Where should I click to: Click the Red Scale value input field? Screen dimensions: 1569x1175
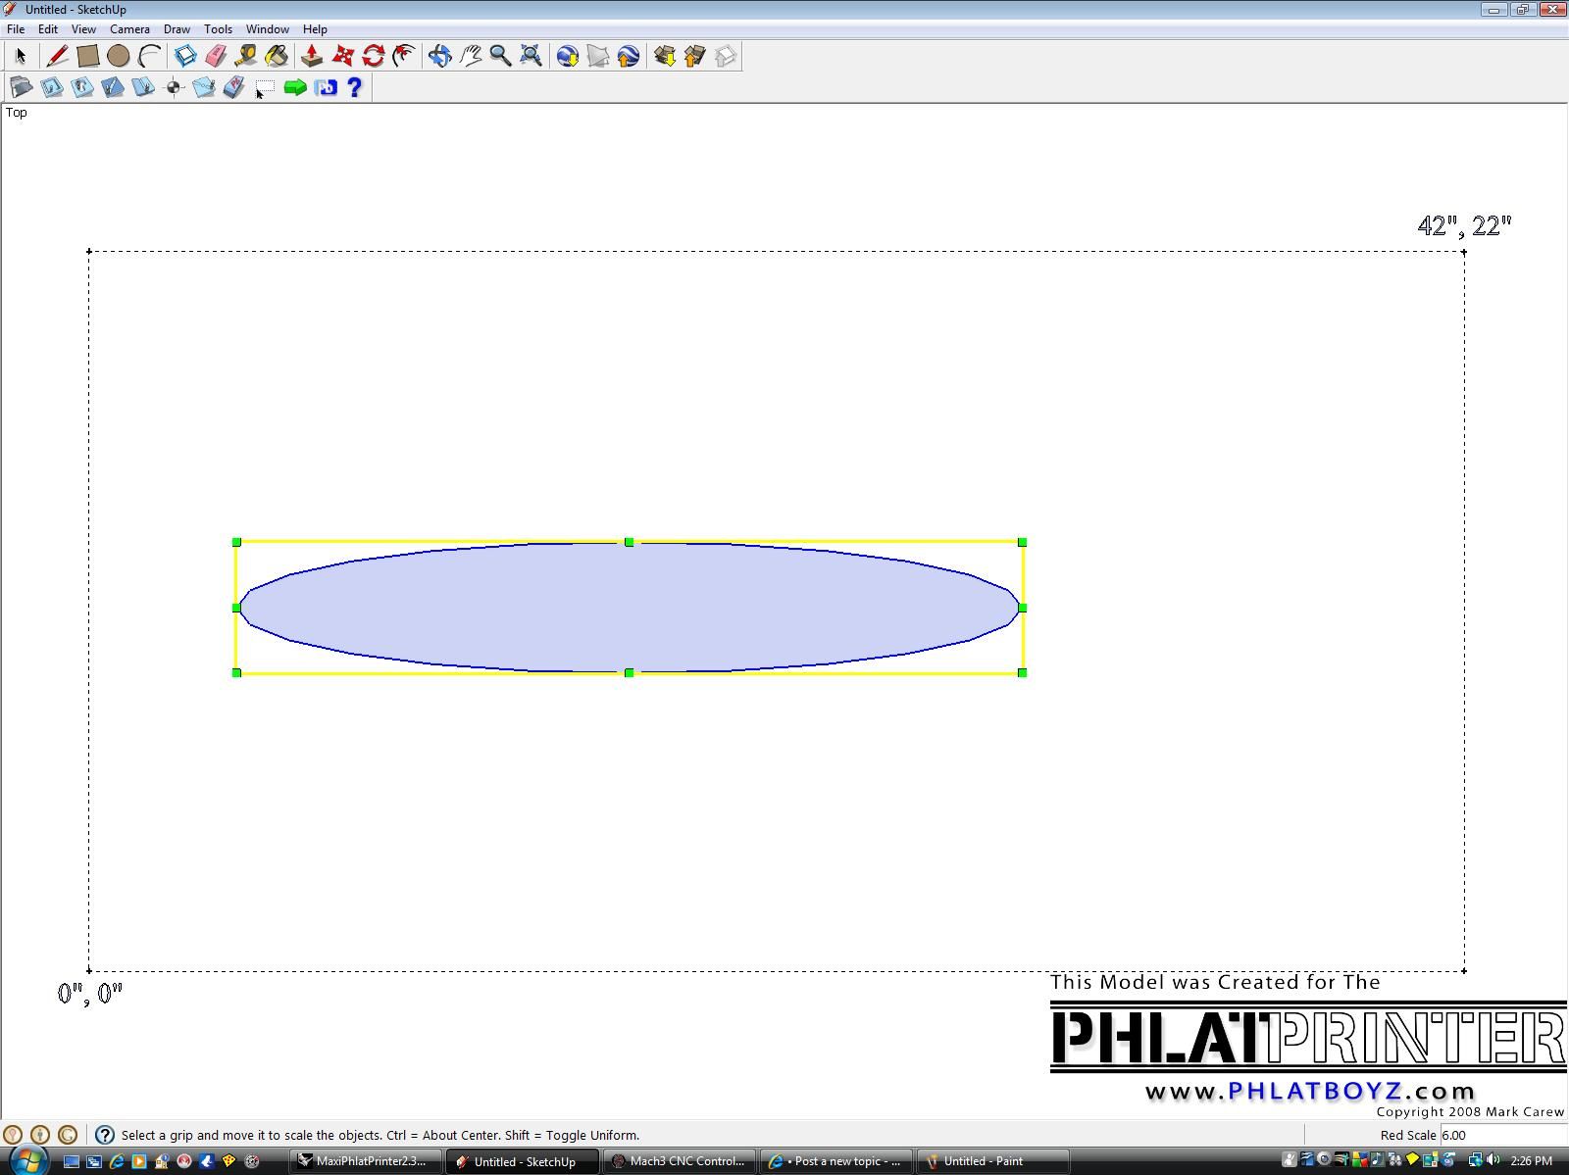[x=1500, y=1135]
